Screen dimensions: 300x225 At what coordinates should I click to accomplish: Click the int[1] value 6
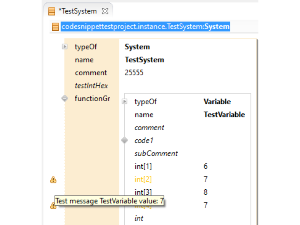coord(206,167)
